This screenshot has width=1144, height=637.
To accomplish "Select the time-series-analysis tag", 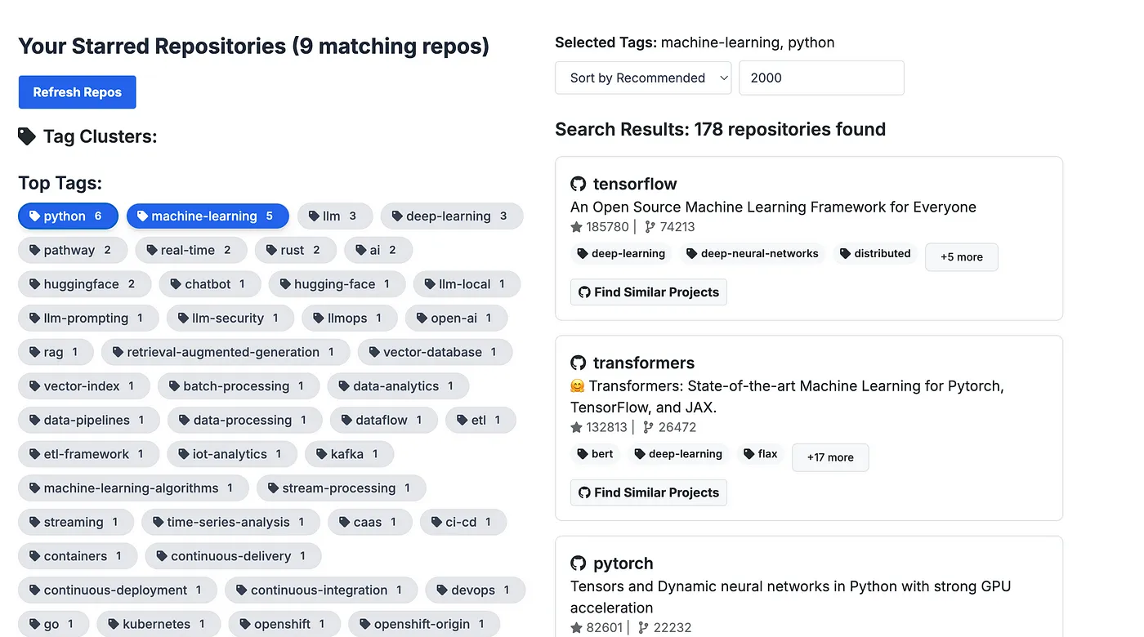I will pos(230,522).
